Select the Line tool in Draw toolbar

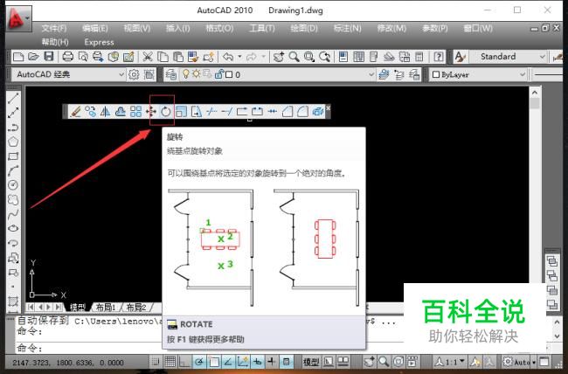tap(13, 98)
